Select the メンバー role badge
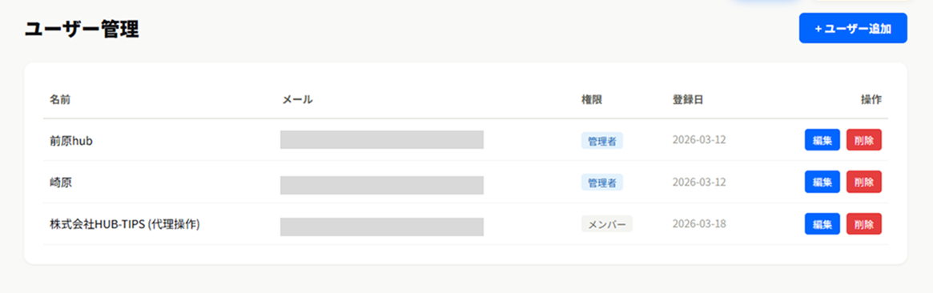Image resolution: width=933 pixels, height=293 pixels. (x=607, y=224)
